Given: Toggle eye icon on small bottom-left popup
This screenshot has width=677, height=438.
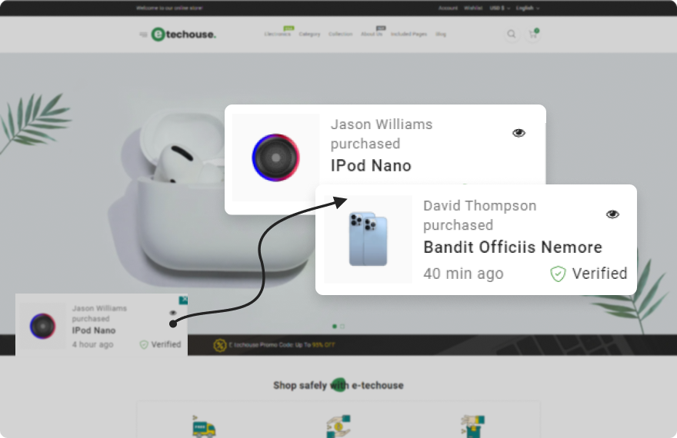Looking at the screenshot, I should click(x=172, y=313).
